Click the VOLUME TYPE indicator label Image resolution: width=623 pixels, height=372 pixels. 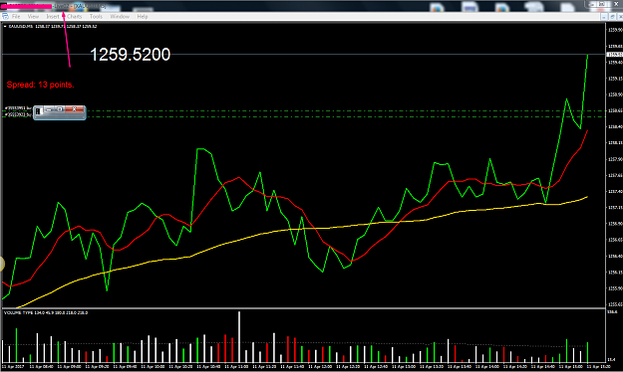(x=46, y=313)
